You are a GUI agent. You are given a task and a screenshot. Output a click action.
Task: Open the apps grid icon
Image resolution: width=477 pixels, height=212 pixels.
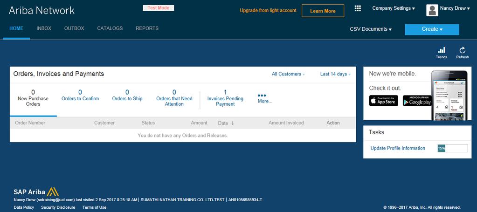tap(358, 8)
